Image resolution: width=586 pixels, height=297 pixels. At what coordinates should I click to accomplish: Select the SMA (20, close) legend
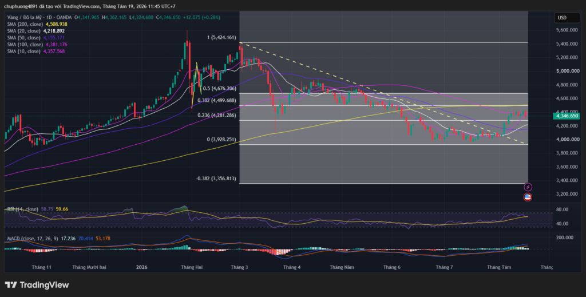23,31
